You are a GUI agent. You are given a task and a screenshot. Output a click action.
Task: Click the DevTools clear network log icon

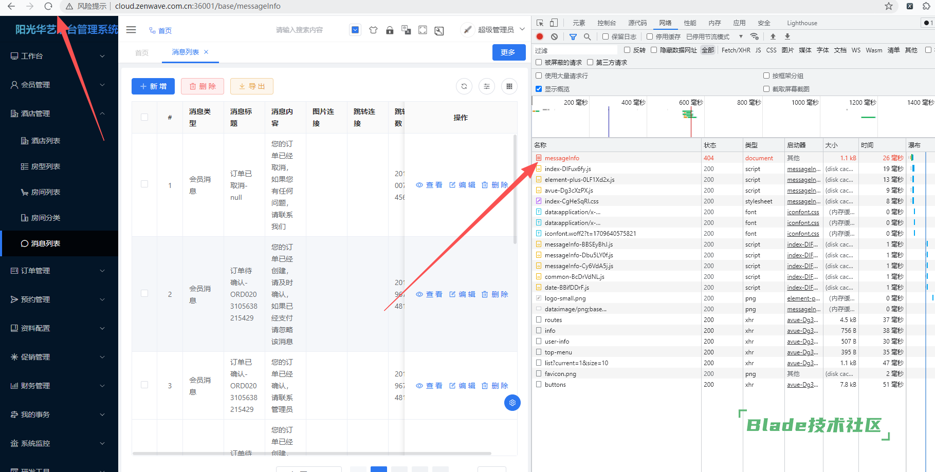(x=554, y=36)
